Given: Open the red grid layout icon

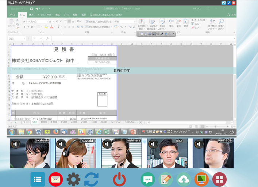Looking at the screenshot, I should (x=219, y=179).
